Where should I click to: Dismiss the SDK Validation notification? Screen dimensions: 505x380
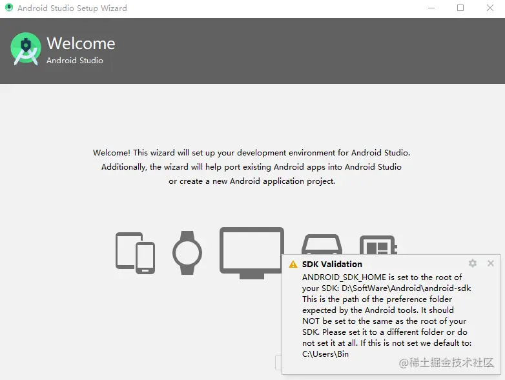(x=491, y=263)
